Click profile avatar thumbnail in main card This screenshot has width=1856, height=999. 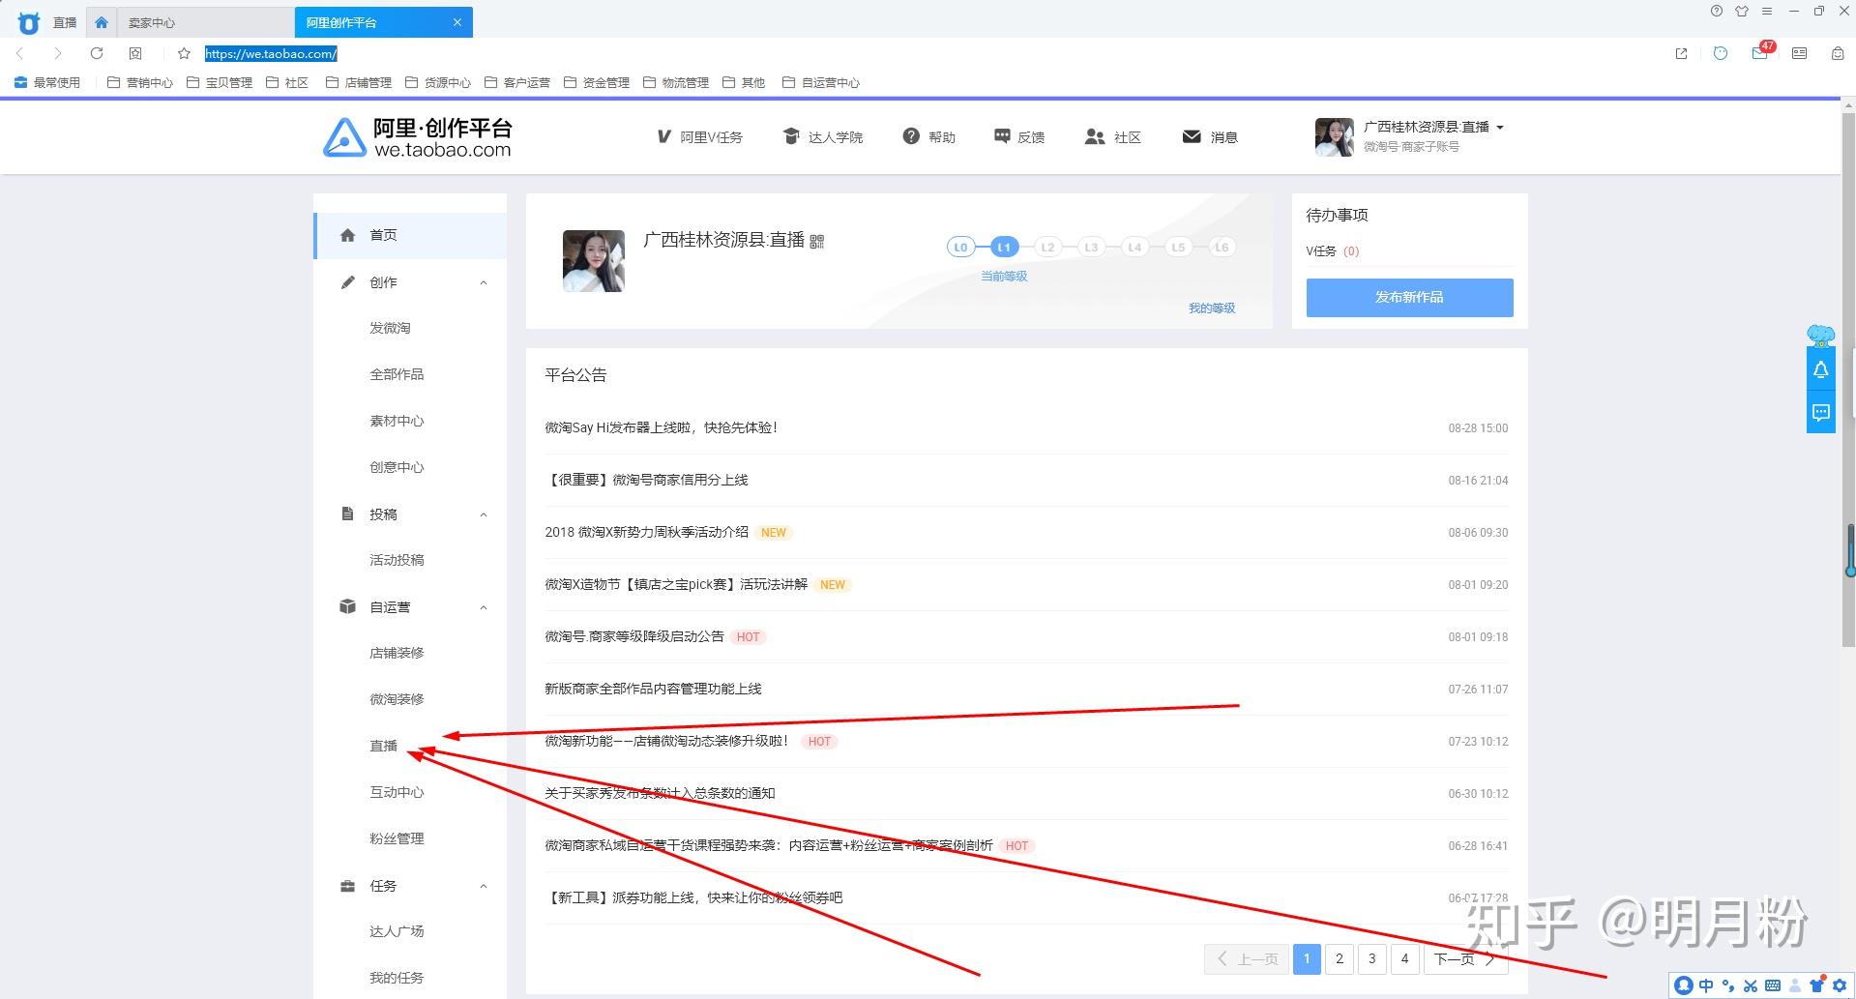click(594, 261)
